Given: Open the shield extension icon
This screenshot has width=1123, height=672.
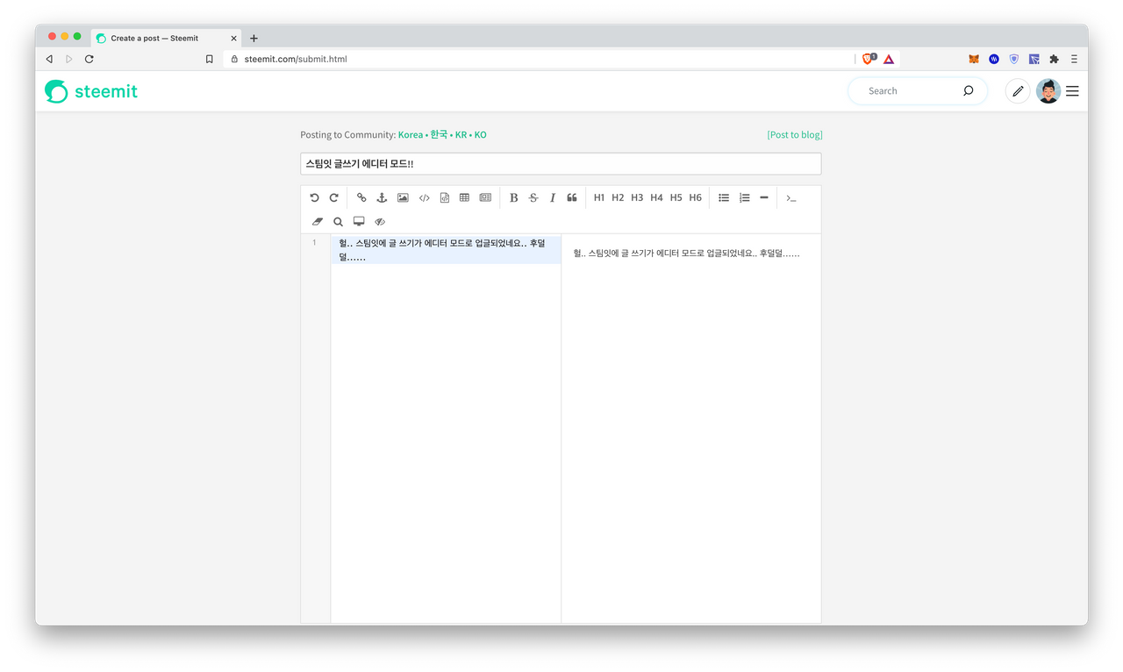Looking at the screenshot, I should coord(1014,59).
